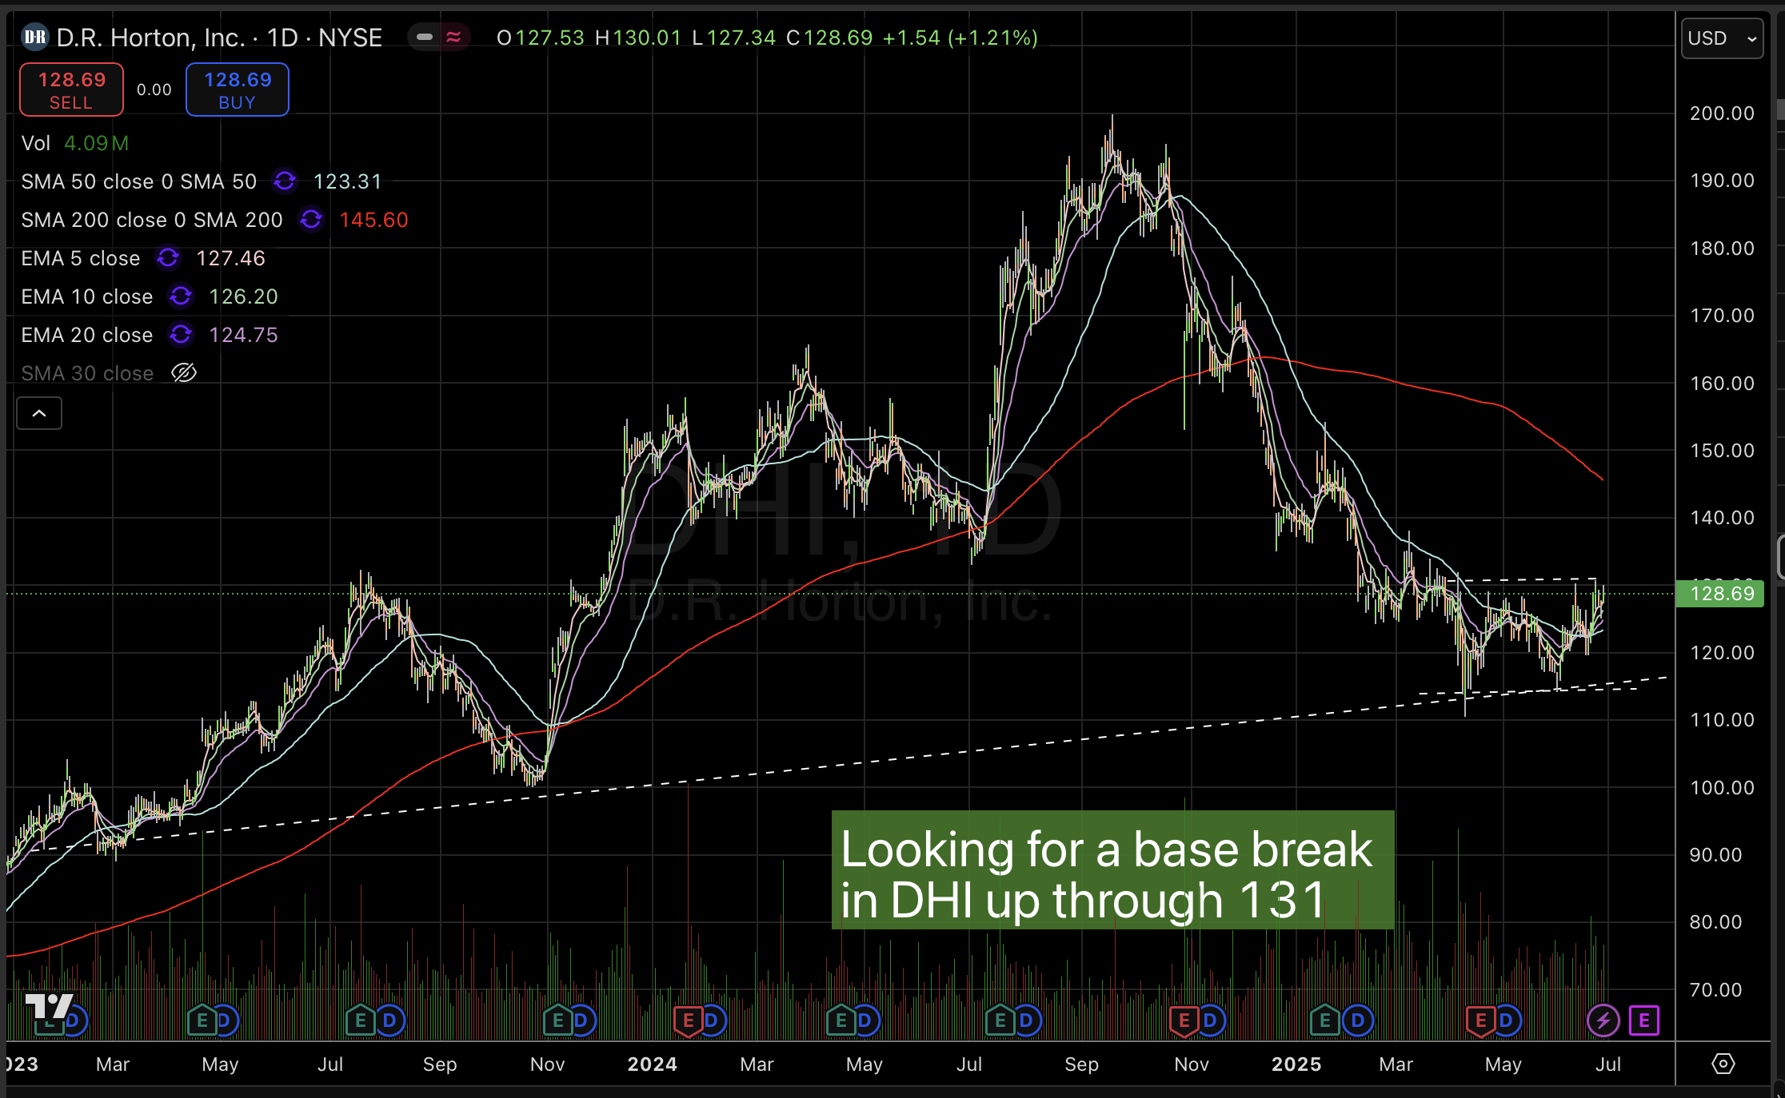Click the refresh icon beside EMA 5 close
1785x1098 pixels.
pos(168,257)
